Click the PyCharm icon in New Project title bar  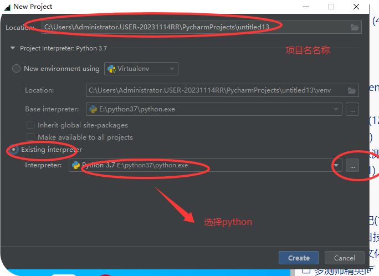pos(8,7)
